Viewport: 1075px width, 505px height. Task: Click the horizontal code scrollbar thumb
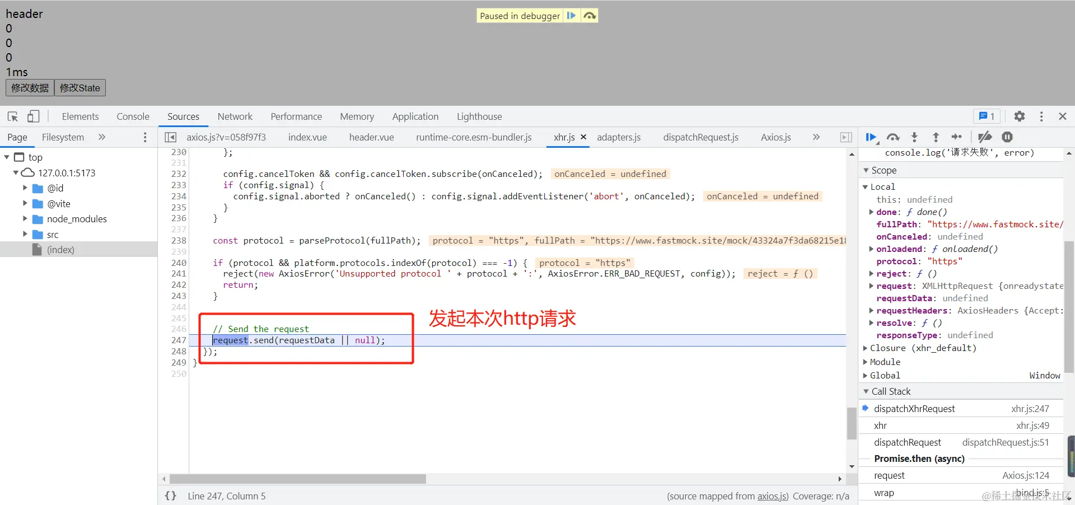(x=297, y=479)
